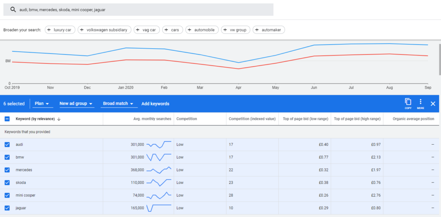Image resolution: width=441 pixels, height=217 pixels.
Task: Click the sort arrow next to Keyword header
Action: 59,119
